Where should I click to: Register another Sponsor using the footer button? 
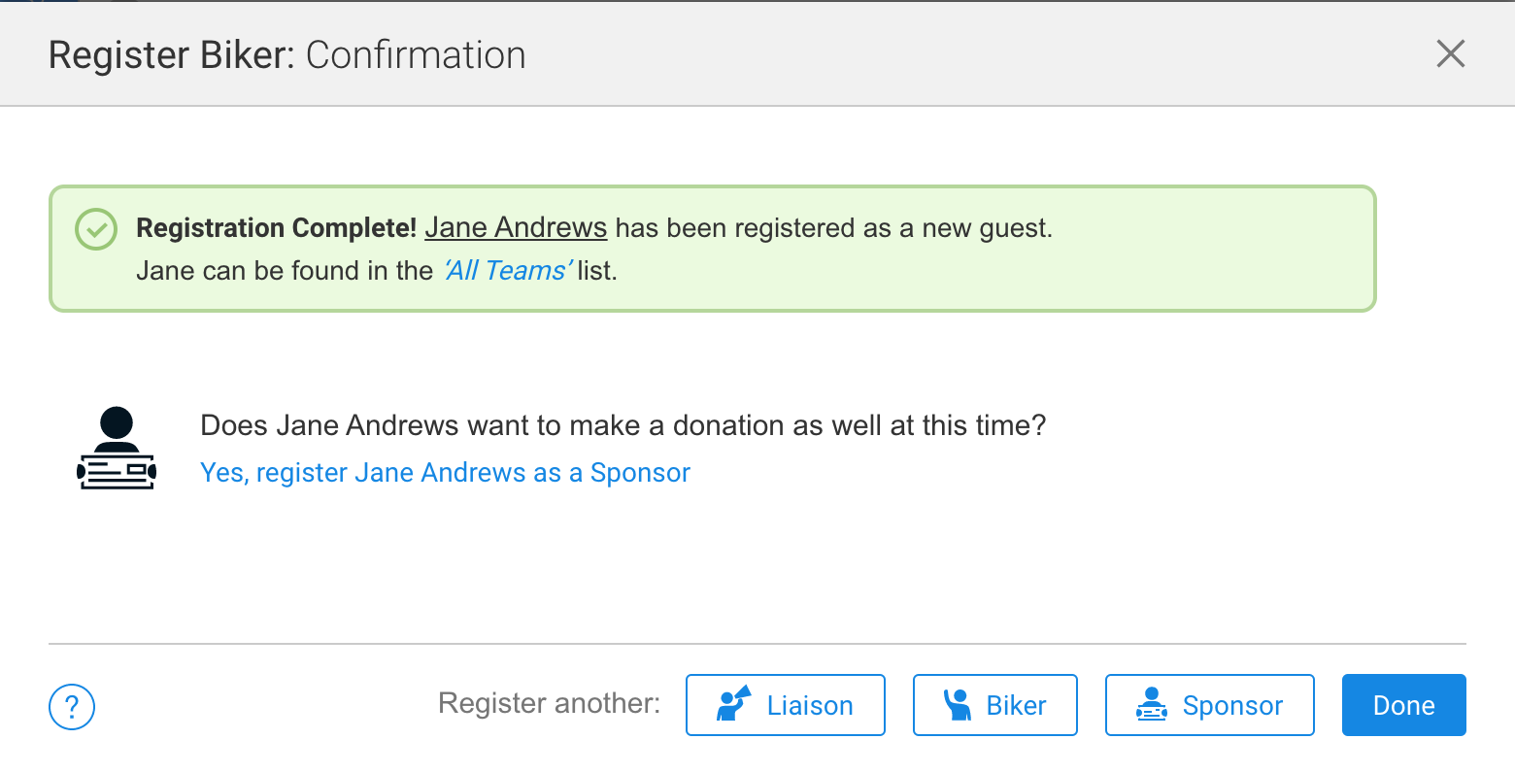(1210, 705)
